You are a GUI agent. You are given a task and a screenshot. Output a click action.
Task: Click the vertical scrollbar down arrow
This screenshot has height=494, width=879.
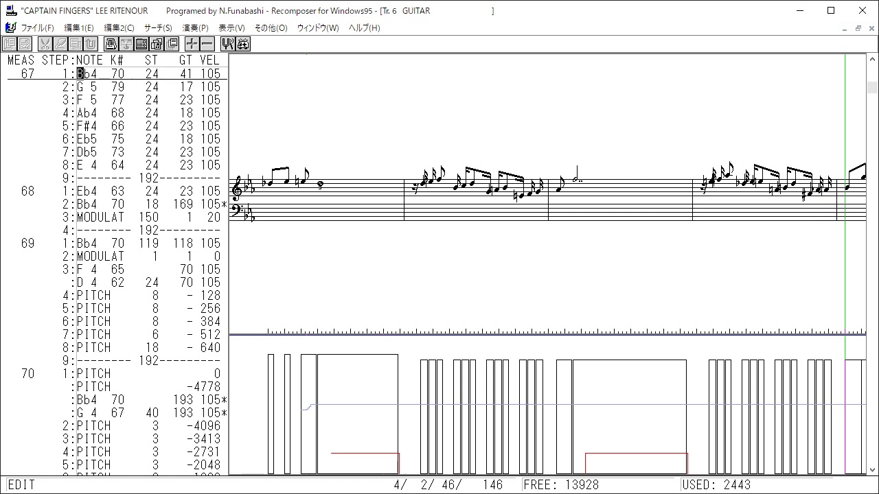point(873,470)
